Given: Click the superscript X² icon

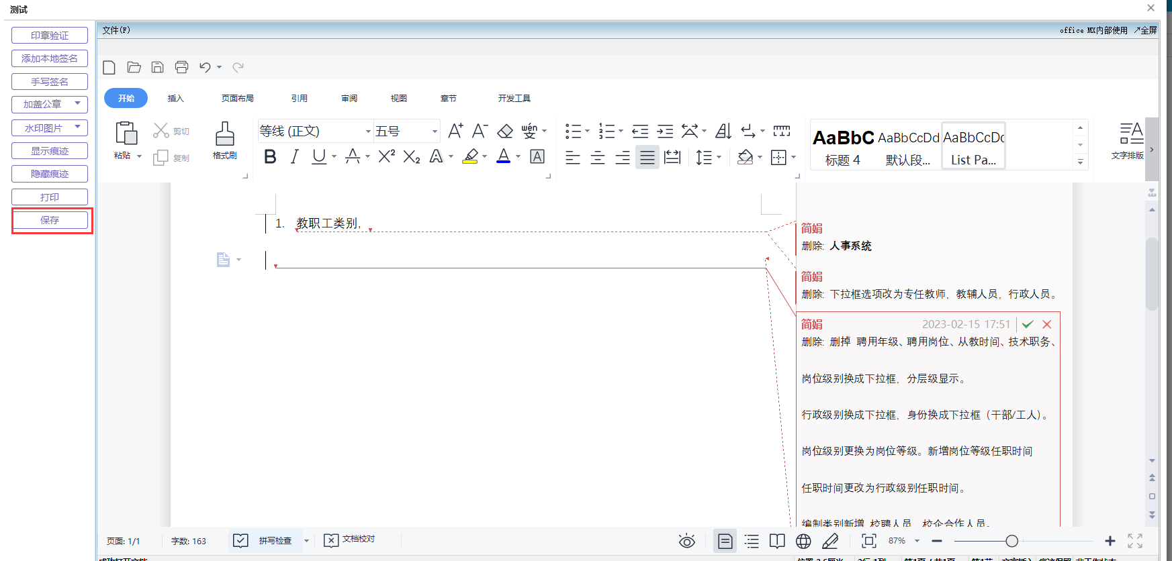Looking at the screenshot, I should click(x=386, y=157).
